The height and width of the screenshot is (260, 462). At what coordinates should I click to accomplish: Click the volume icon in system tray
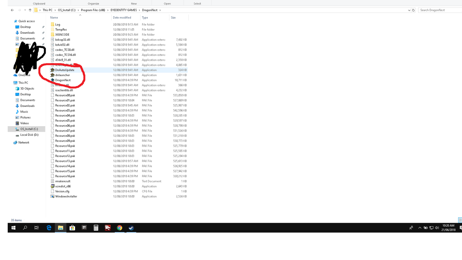pos(437,228)
